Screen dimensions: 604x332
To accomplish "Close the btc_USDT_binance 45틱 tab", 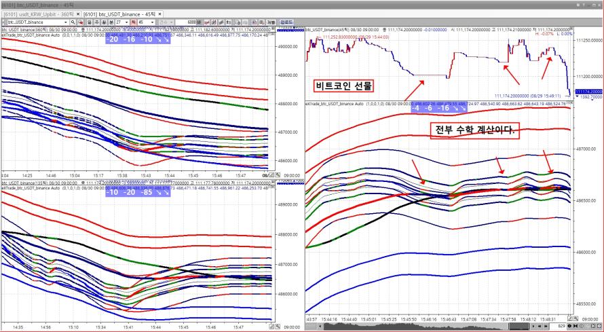I will (x=159, y=14).
